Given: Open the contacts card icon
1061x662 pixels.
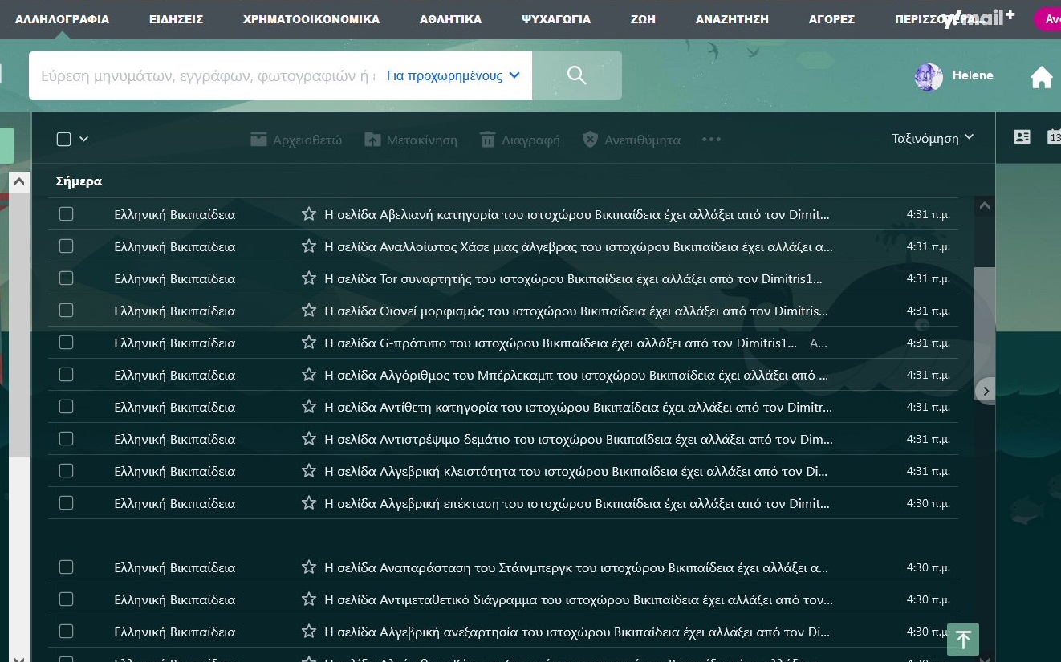Looking at the screenshot, I should [1022, 137].
